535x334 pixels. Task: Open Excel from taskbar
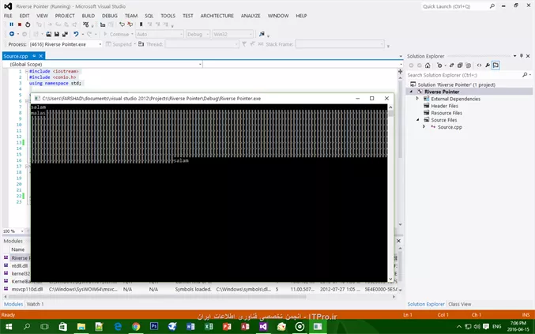coord(209,327)
